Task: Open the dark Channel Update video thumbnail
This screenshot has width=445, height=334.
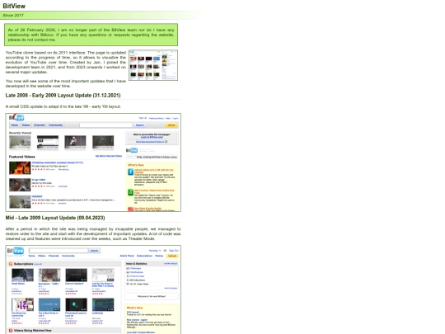Action: pos(77,275)
